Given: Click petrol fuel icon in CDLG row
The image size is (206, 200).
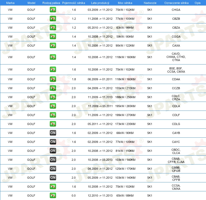Looking at the screenshot, I should (x=53, y=124).
